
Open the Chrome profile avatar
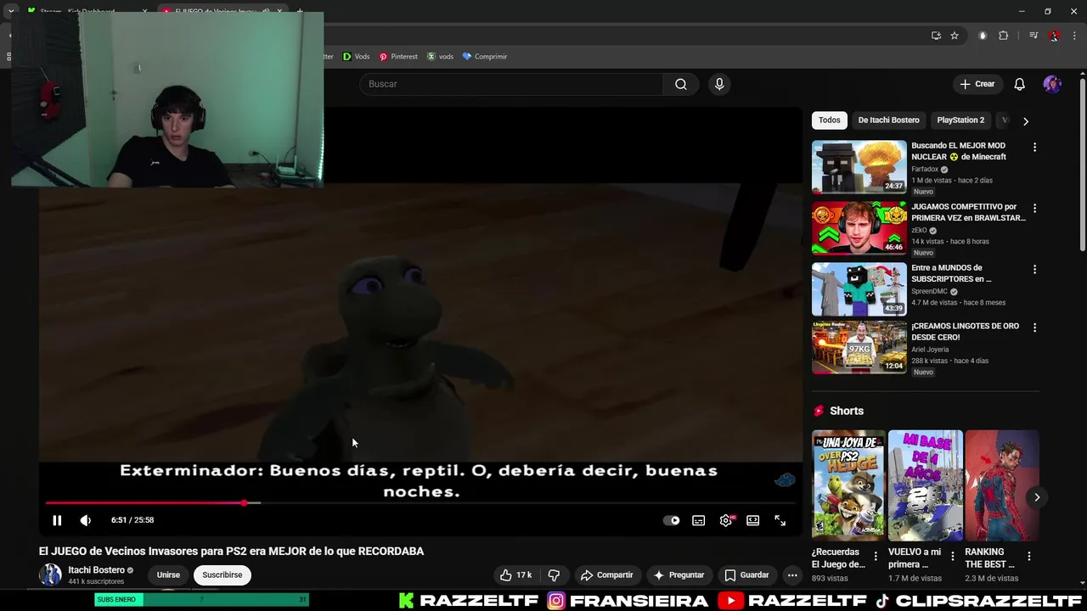click(1054, 36)
